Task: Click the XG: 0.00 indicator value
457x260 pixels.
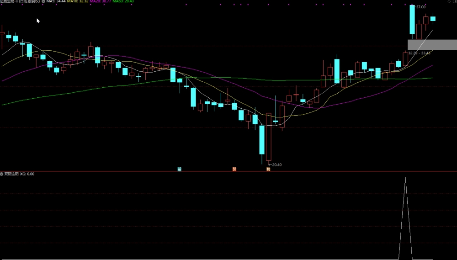Action: (x=27, y=174)
